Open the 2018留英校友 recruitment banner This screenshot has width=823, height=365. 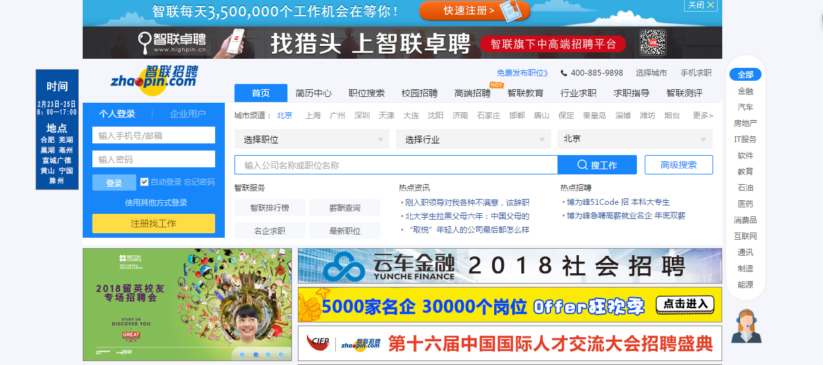click(x=187, y=304)
